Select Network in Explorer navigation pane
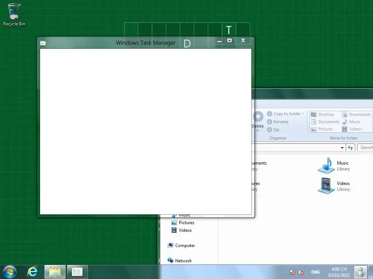The image size is (373, 279). tap(180, 261)
